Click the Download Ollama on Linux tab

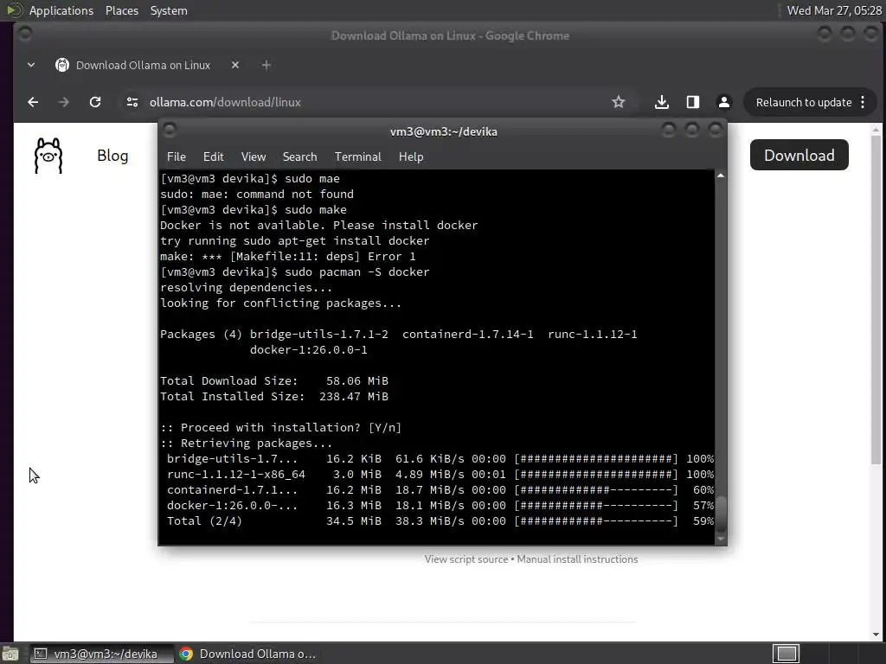tap(143, 65)
